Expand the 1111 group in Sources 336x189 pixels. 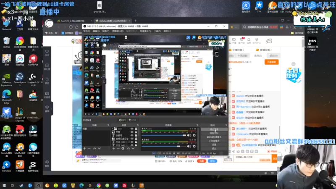pos(112,129)
